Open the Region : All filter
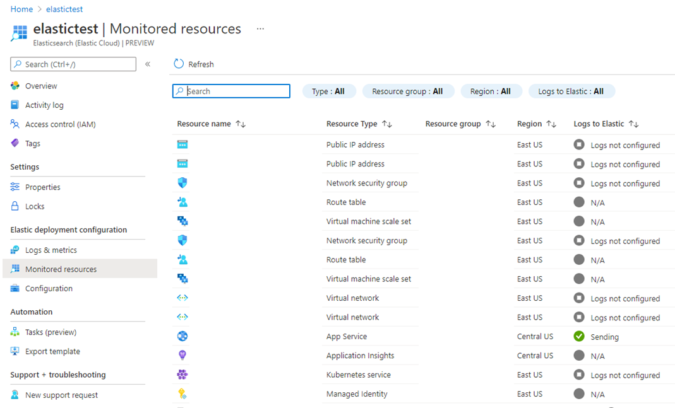The image size is (675, 408). pyautogui.click(x=491, y=91)
